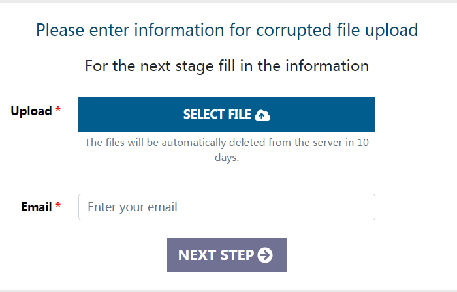
Task: Click the 'NEXT STEP' text label
Action: 215,255
